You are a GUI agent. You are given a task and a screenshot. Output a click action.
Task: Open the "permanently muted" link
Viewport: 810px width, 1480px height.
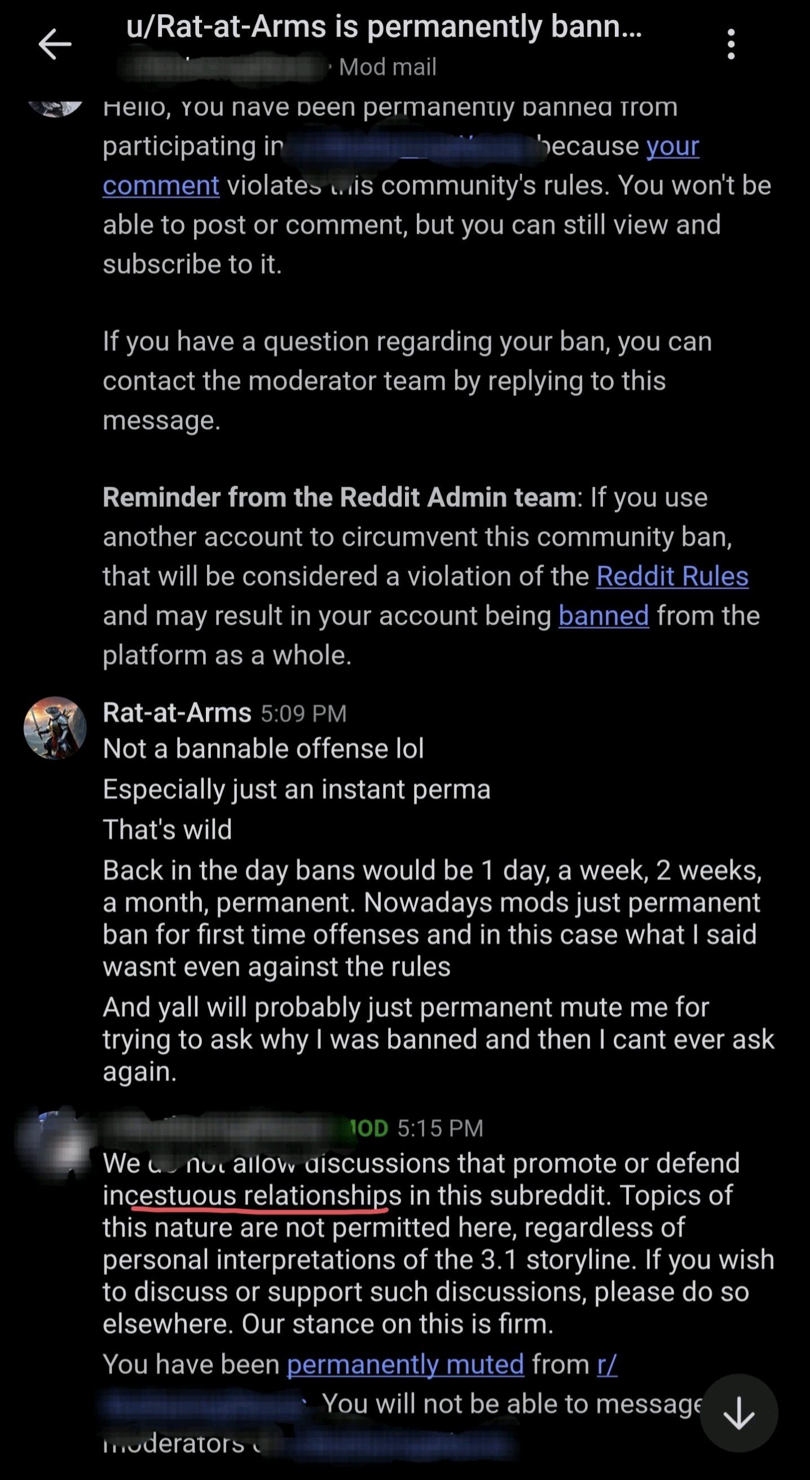click(x=405, y=1364)
